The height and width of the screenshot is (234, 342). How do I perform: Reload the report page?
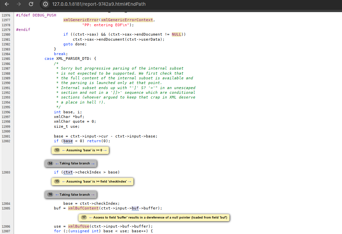point(31,4)
